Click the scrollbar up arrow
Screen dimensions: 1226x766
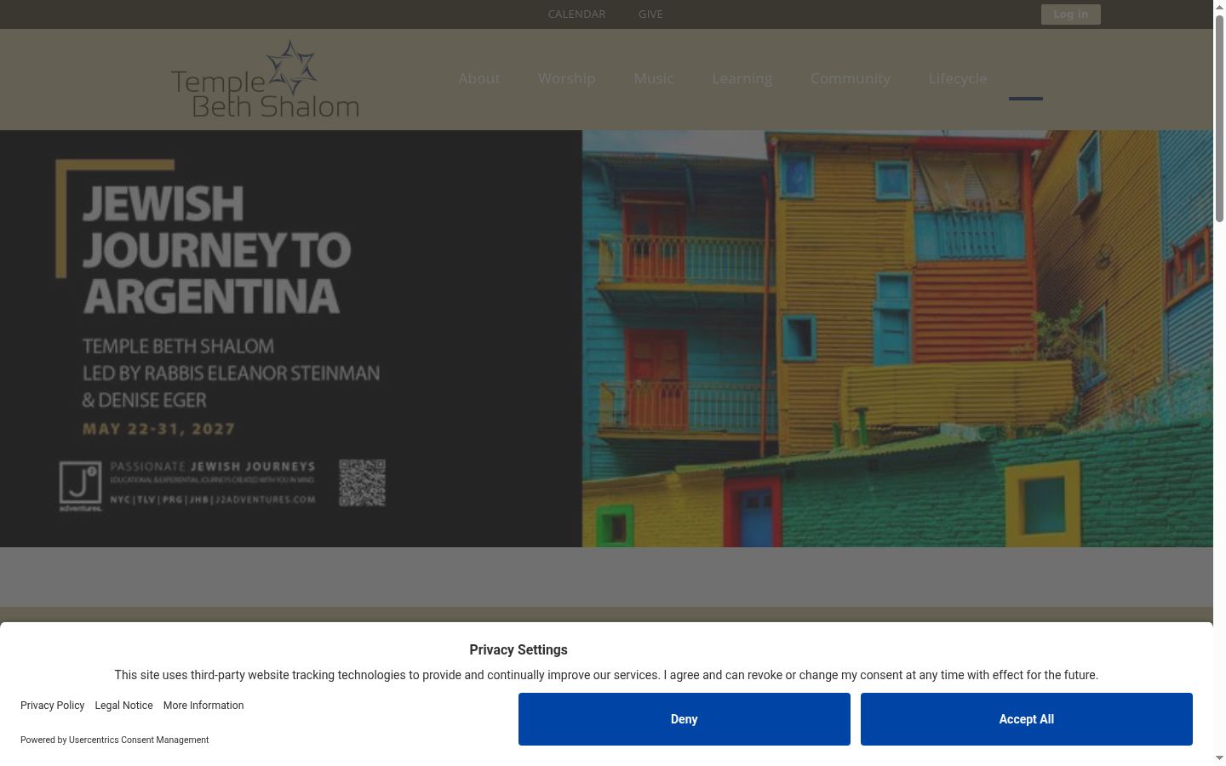click(x=1219, y=7)
